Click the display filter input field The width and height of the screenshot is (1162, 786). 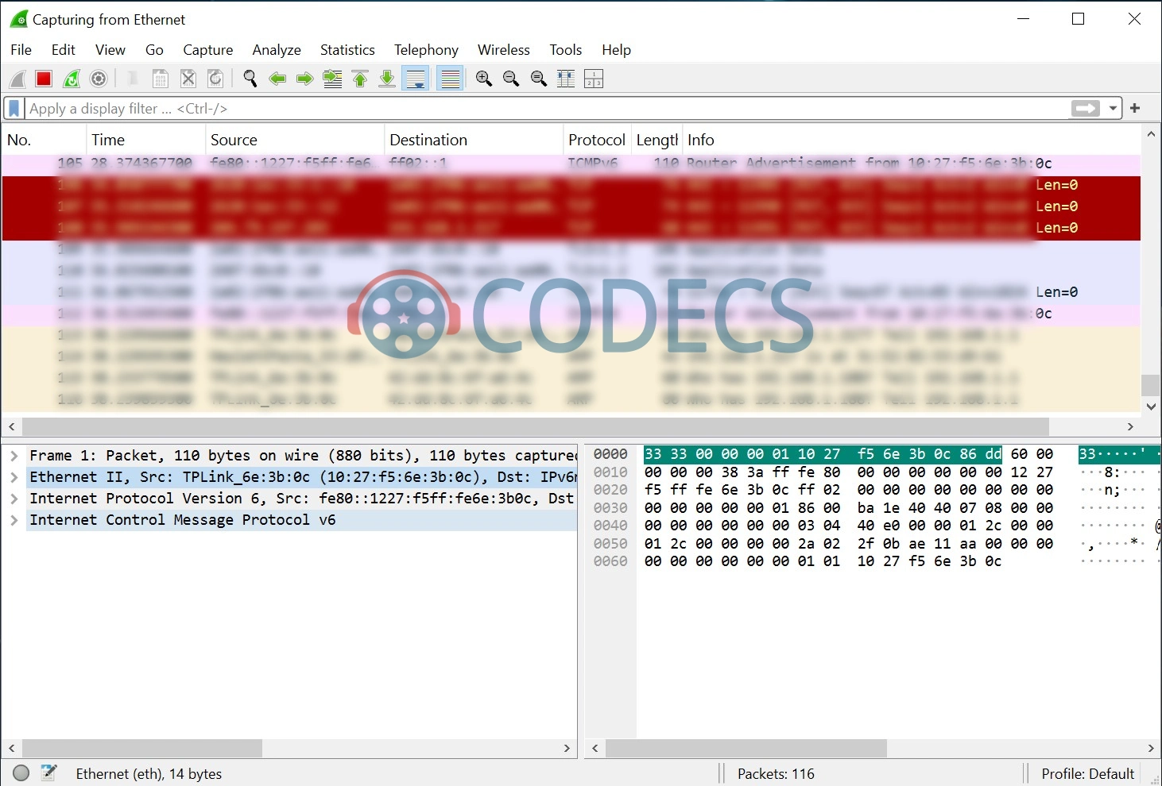tap(547, 108)
